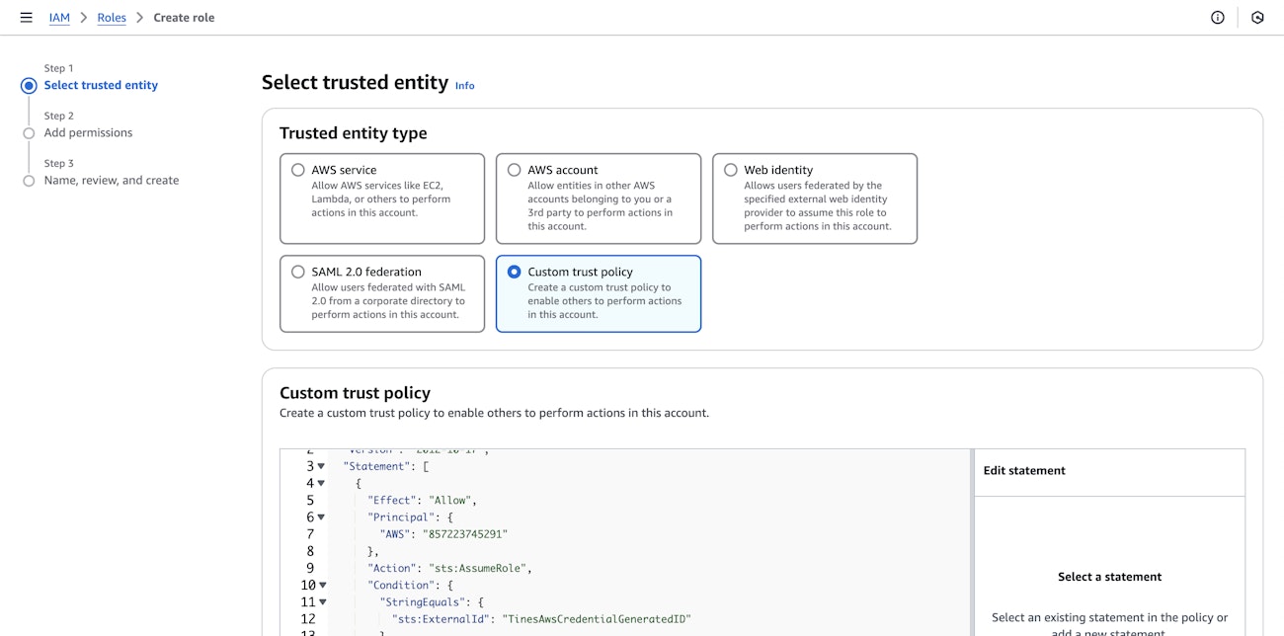Image resolution: width=1284 pixels, height=636 pixels.
Task: Select SAML 2.0 federation option
Action: (x=298, y=272)
